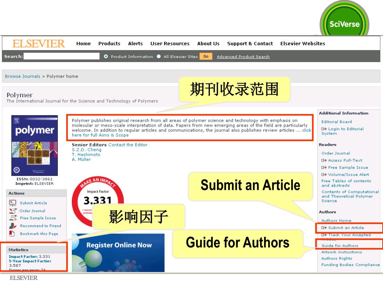Open the Alerts menu
The width and height of the screenshot is (383, 287).
(x=135, y=43)
